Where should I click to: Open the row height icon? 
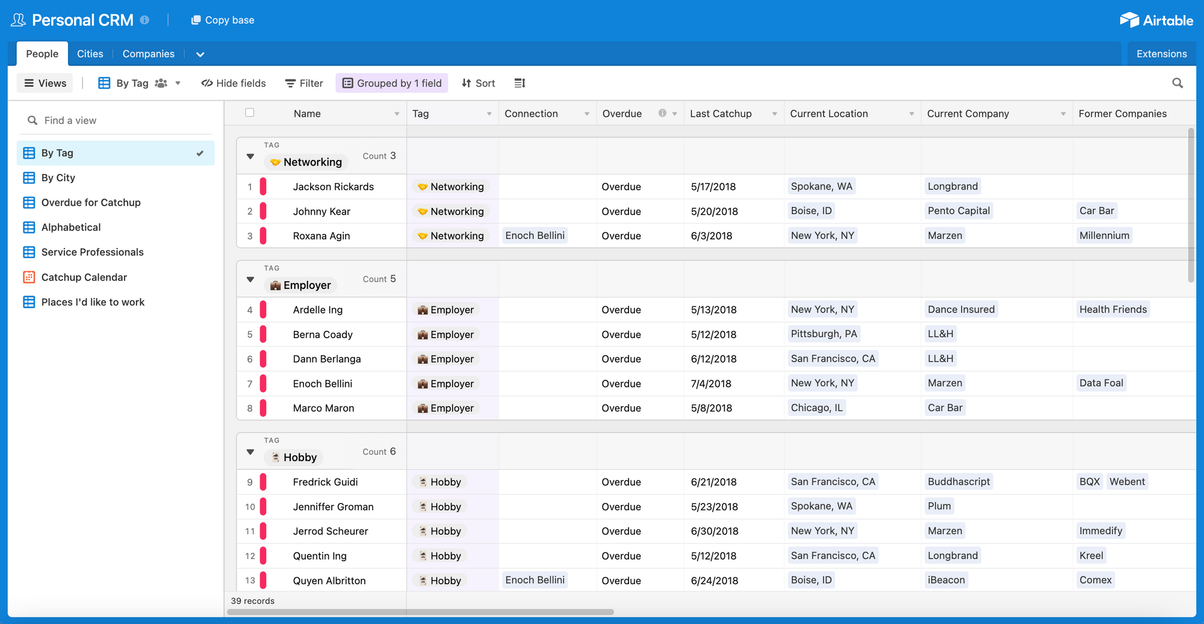[x=520, y=83]
